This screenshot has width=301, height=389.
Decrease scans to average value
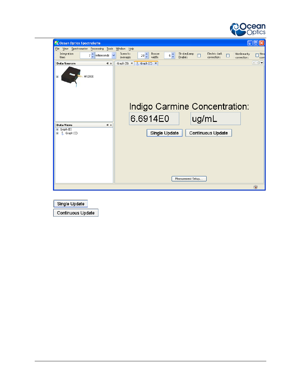[x=147, y=57]
